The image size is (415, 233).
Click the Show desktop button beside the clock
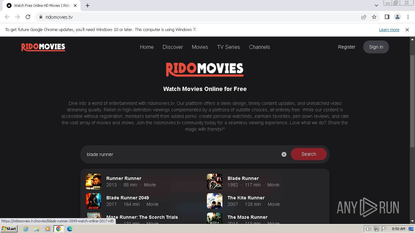click(x=411, y=229)
